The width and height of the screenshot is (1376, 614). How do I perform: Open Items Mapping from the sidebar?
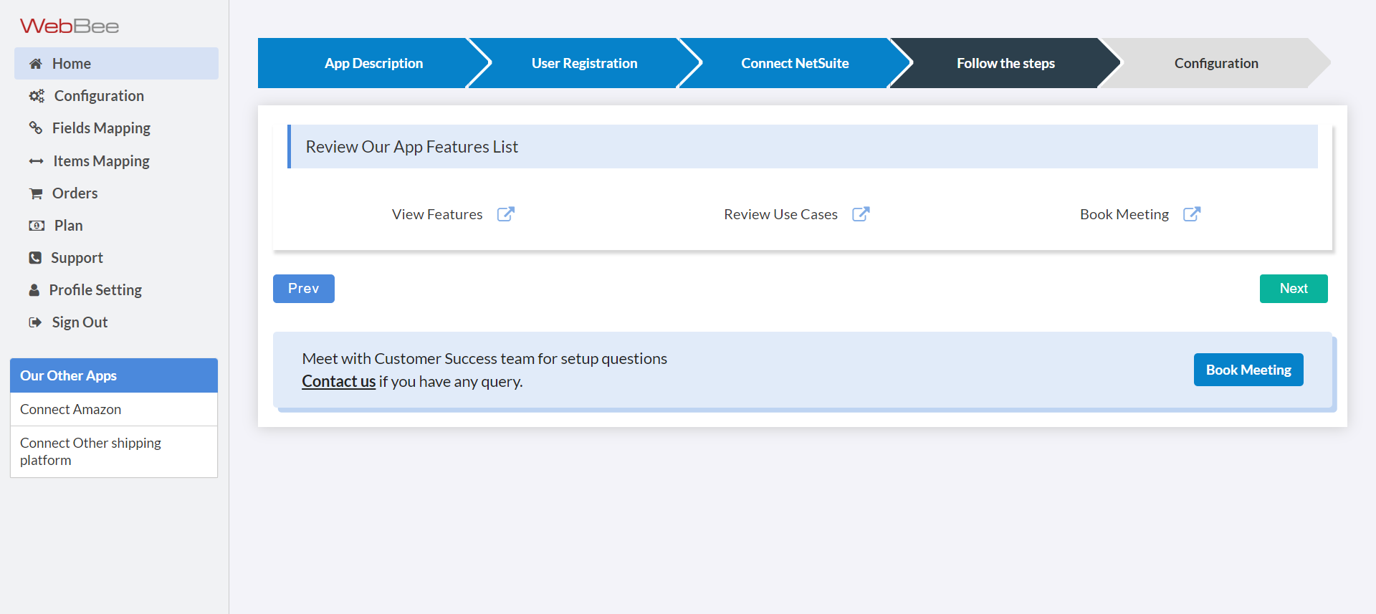pos(101,161)
